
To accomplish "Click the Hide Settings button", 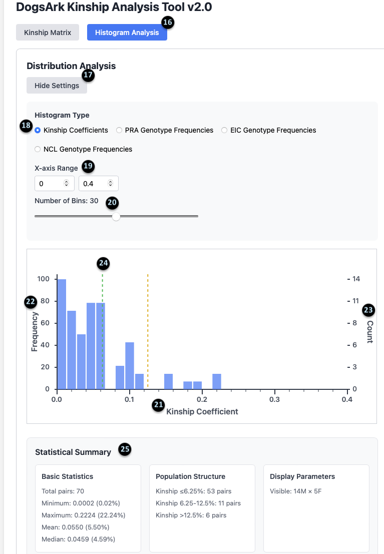I will pyautogui.click(x=57, y=85).
